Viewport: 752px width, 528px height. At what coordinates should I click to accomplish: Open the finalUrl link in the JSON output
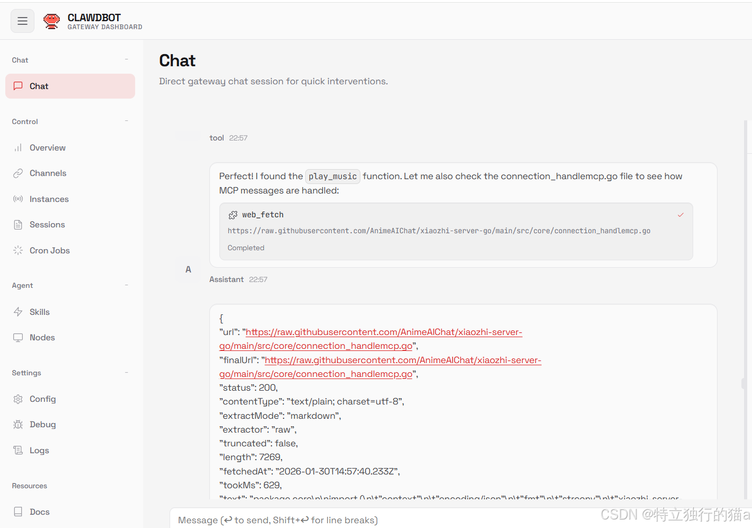click(x=380, y=367)
